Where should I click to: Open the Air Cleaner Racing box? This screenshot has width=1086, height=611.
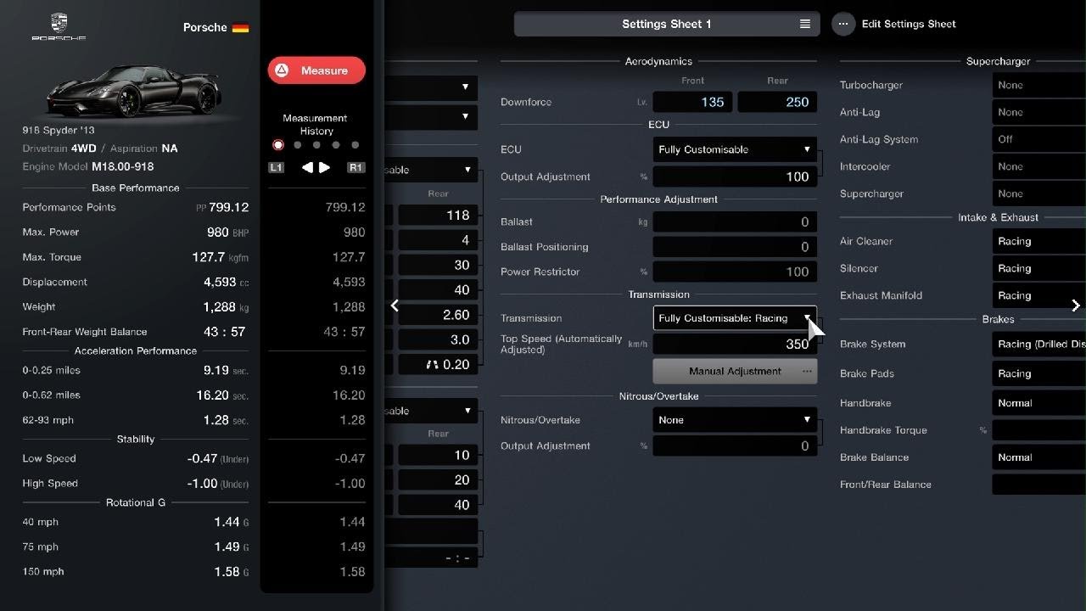click(1038, 241)
